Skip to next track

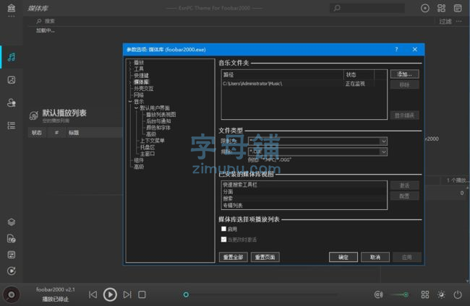[127, 294]
